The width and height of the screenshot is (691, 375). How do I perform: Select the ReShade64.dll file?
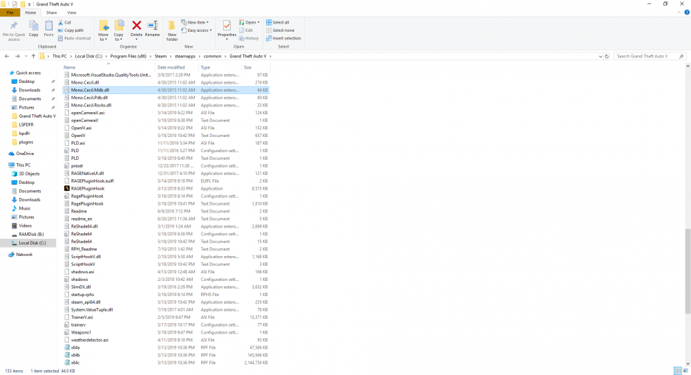tap(166, 226)
